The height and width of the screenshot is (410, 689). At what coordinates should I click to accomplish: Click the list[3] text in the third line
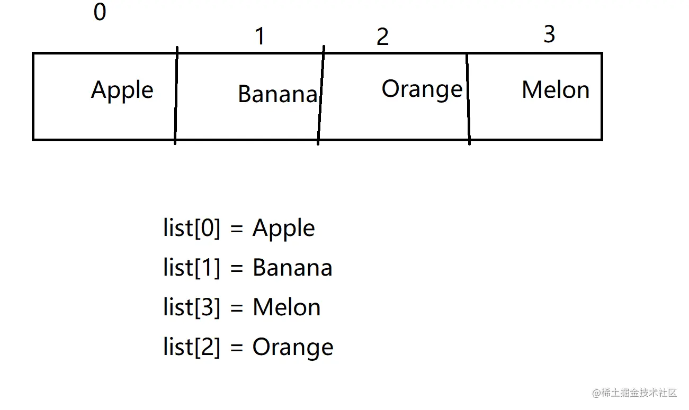point(192,307)
